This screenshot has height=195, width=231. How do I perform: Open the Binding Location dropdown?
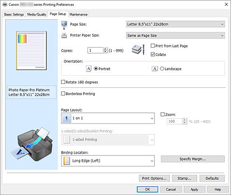click(x=108, y=161)
